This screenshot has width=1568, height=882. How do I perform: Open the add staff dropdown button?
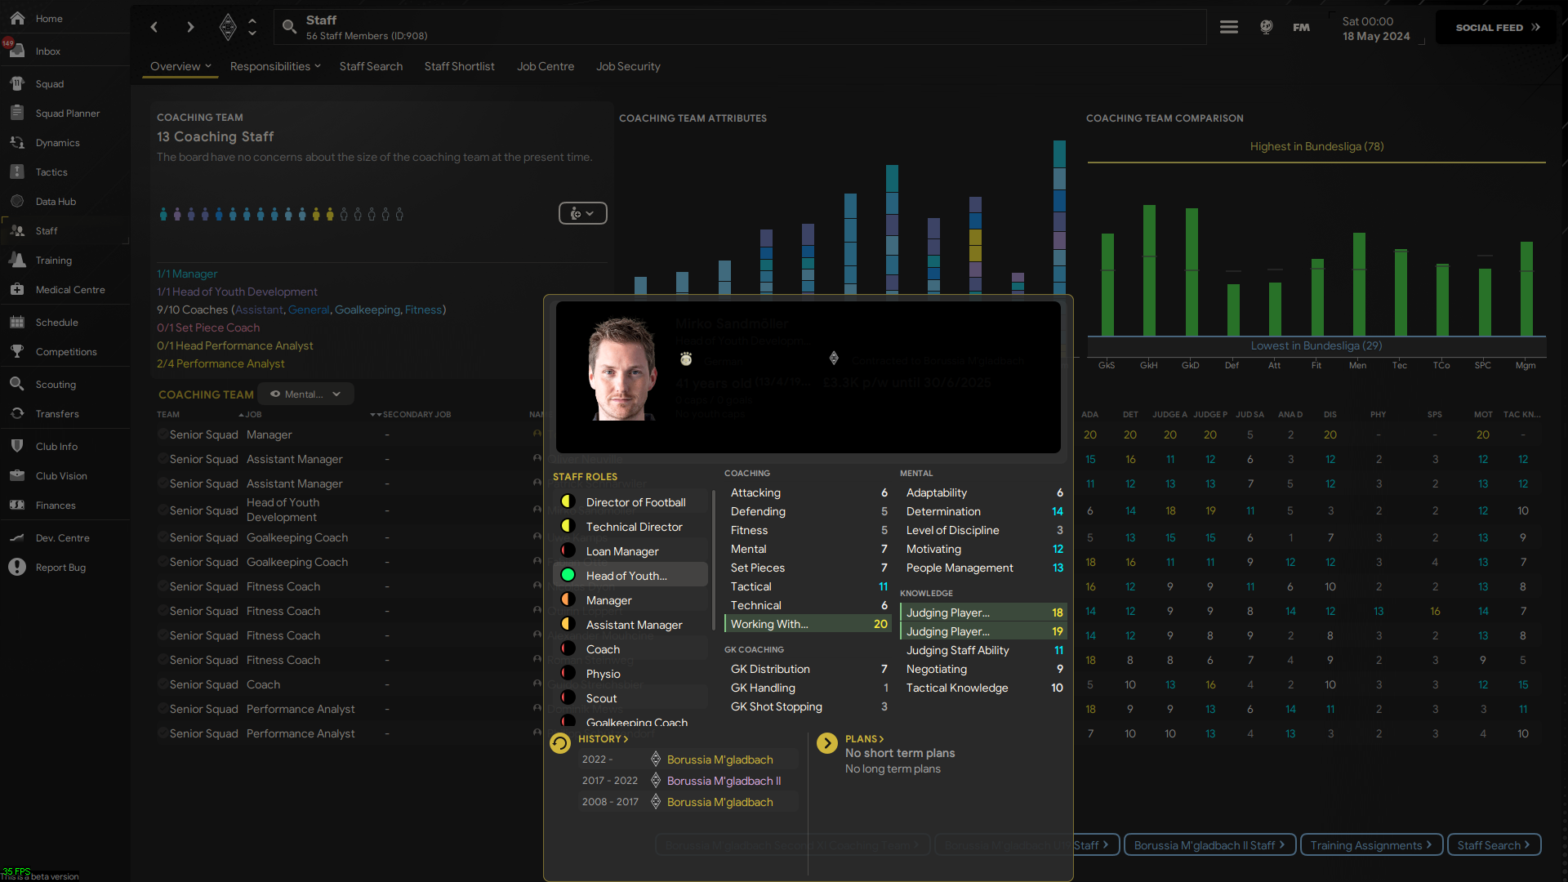582,213
